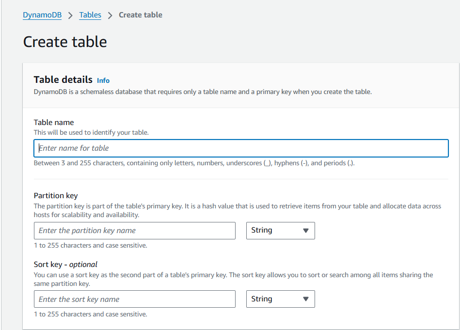The width and height of the screenshot is (460, 330).
Task: Click the Info link beside Table details
Action: [x=103, y=80]
